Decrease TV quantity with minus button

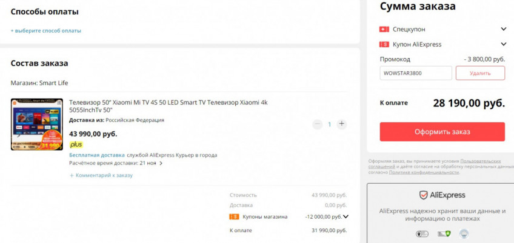click(x=318, y=125)
